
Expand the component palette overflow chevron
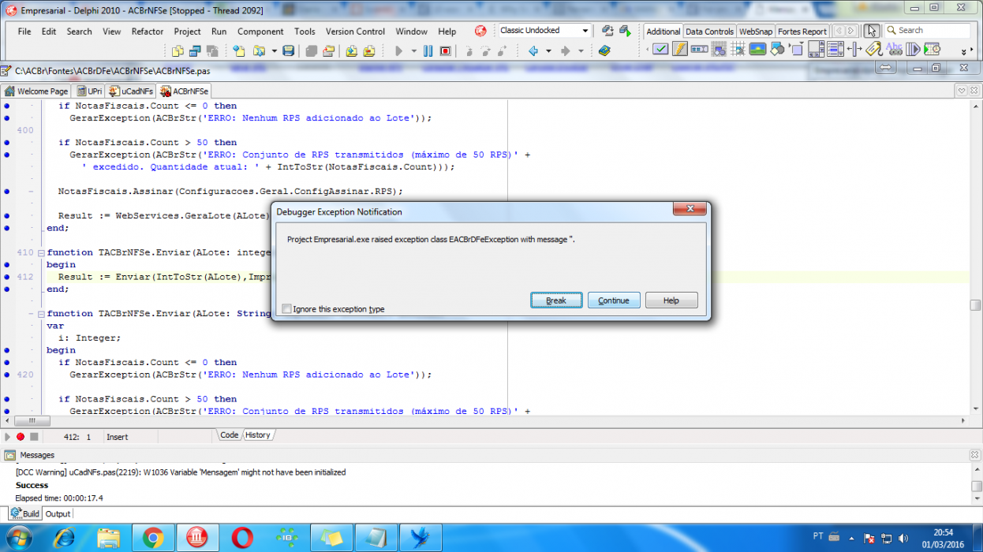coord(962,51)
